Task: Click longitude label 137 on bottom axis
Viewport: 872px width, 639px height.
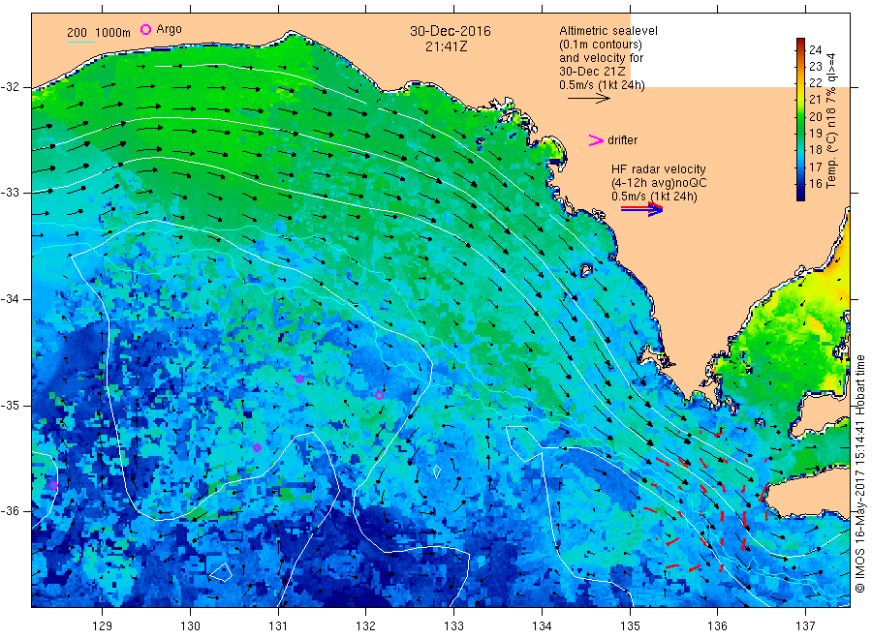Action: 805,625
